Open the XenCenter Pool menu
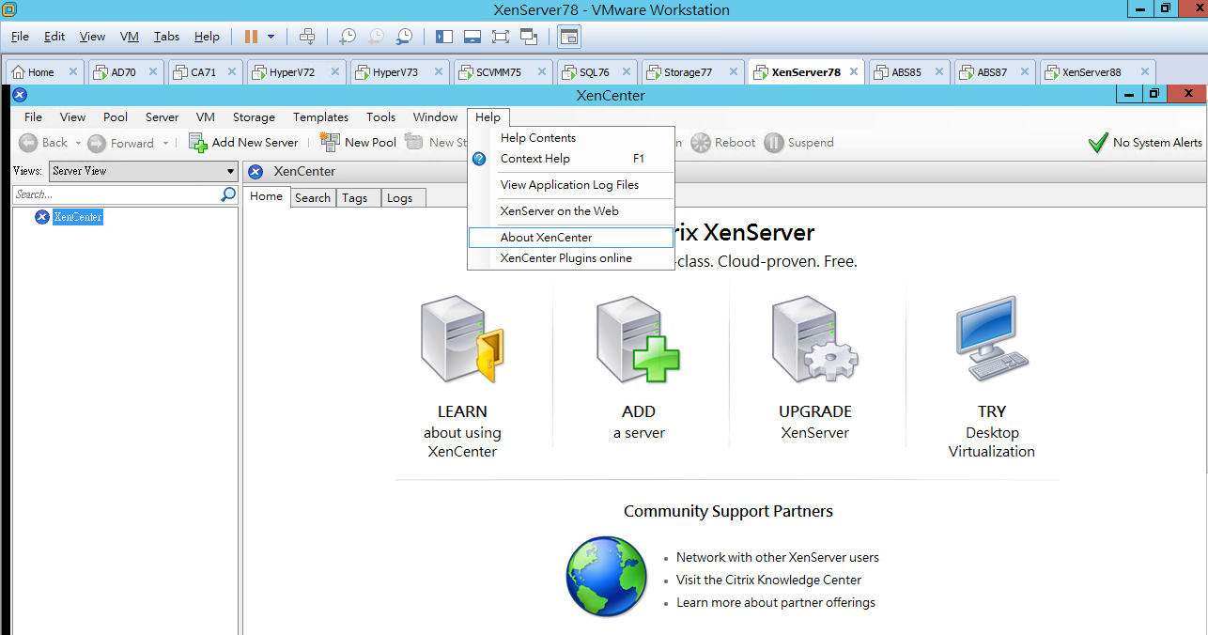 tap(116, 117)
